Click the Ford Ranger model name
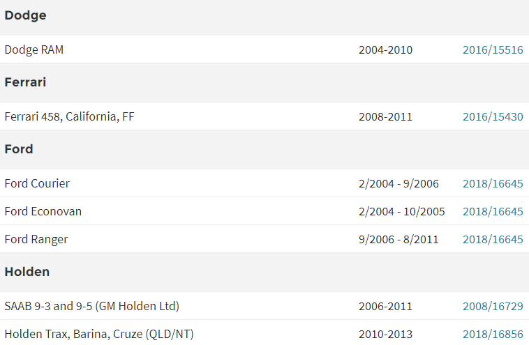This screenshot has height=345, width=529. (36, 240)
